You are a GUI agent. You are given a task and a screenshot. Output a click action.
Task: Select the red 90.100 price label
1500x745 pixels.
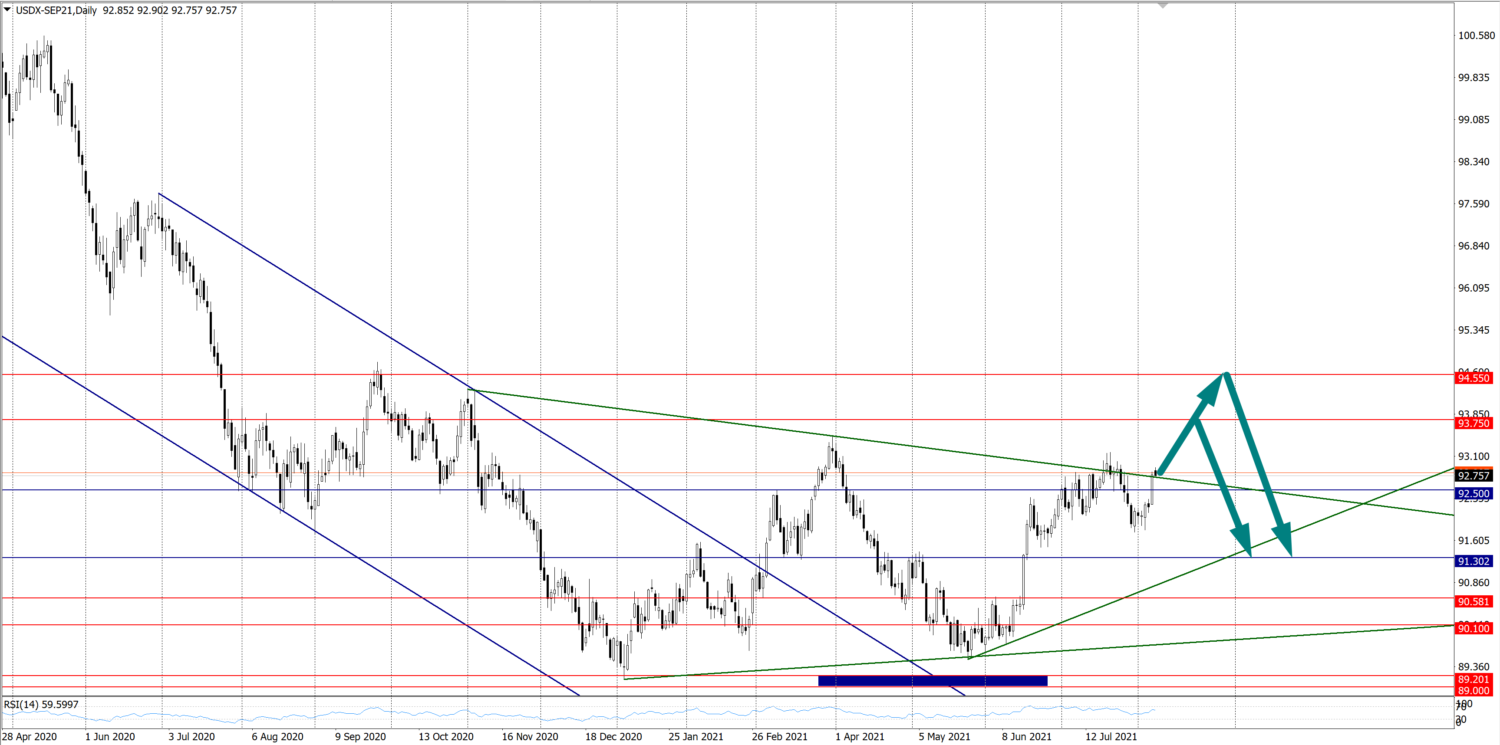1473,628
